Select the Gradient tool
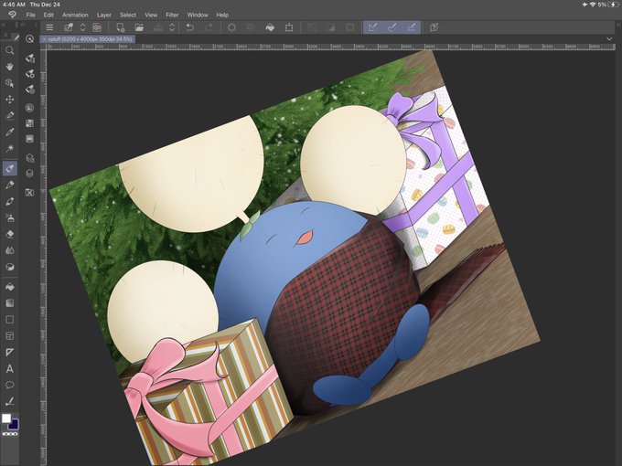 pos(10,303)
